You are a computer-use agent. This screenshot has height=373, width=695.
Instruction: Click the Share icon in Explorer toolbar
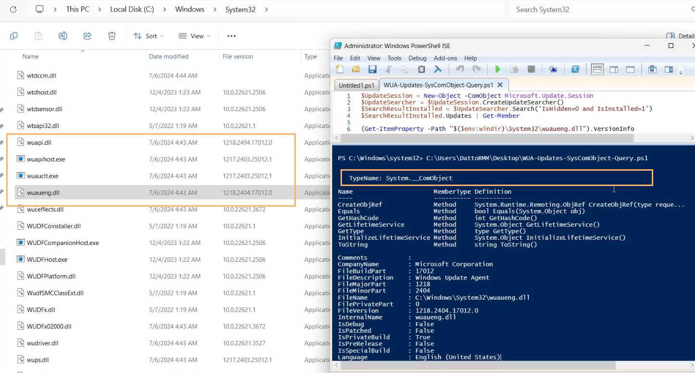[x=87, y=36]
